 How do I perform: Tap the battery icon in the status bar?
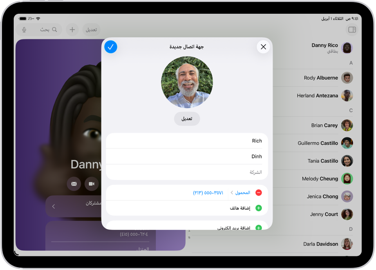click(x=23, y=18)
